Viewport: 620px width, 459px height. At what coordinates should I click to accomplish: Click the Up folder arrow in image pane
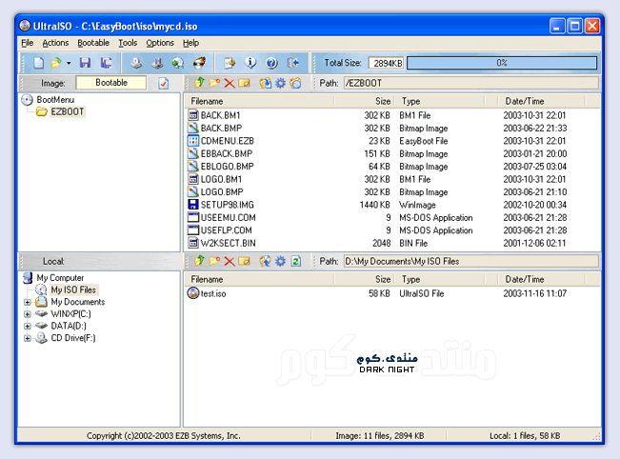coord(199,83)
